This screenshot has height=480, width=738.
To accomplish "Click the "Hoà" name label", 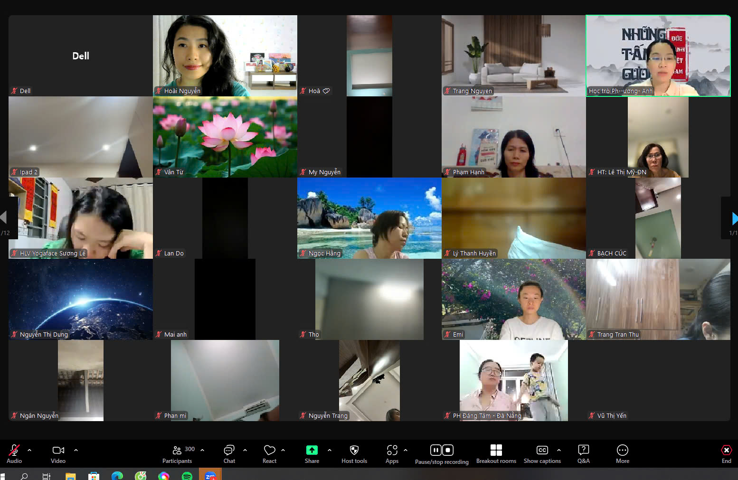I will point(314,91).
